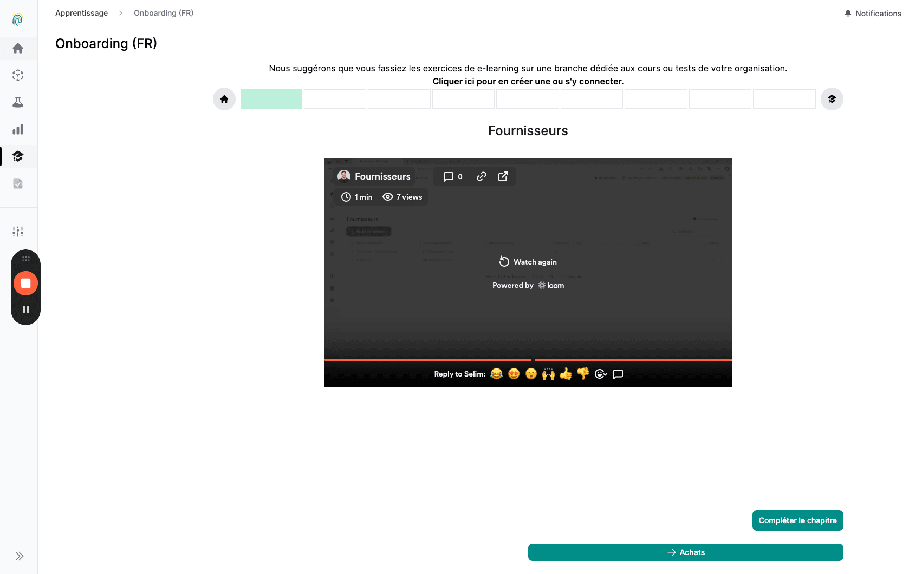Click Watch again on the video
Screen dimensions: 909x574
point(528,262)
